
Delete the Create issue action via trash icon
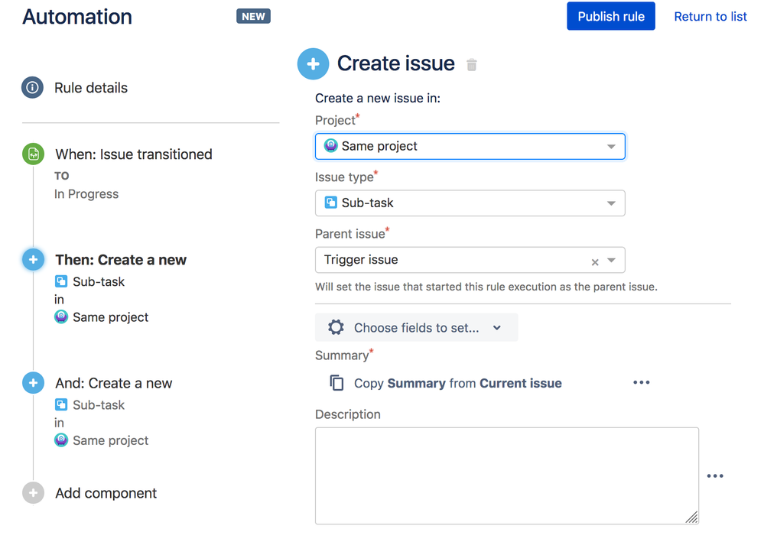tap(472, 65)
